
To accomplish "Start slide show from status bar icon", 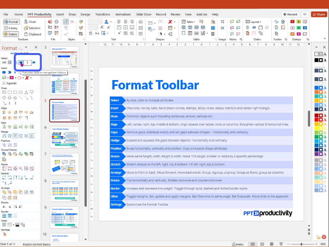I will pyautogui.click(x=281, y=244).
